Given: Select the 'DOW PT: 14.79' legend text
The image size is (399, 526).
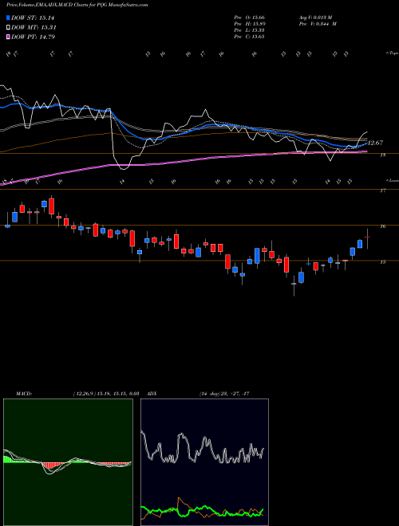Looking at the screenshot, I should pos(33,37).
